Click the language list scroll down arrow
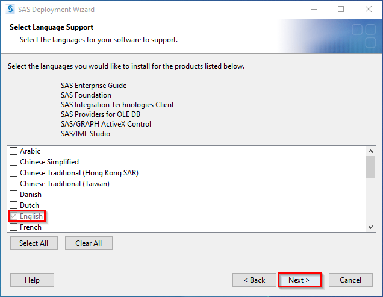 370,227
